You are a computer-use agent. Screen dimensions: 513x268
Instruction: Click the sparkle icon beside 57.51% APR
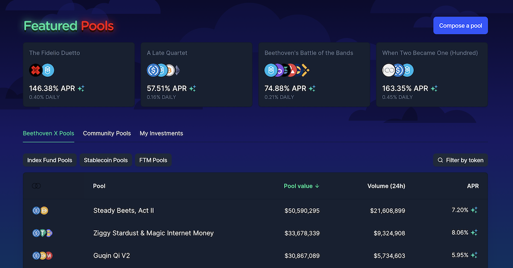pos(192,89)
